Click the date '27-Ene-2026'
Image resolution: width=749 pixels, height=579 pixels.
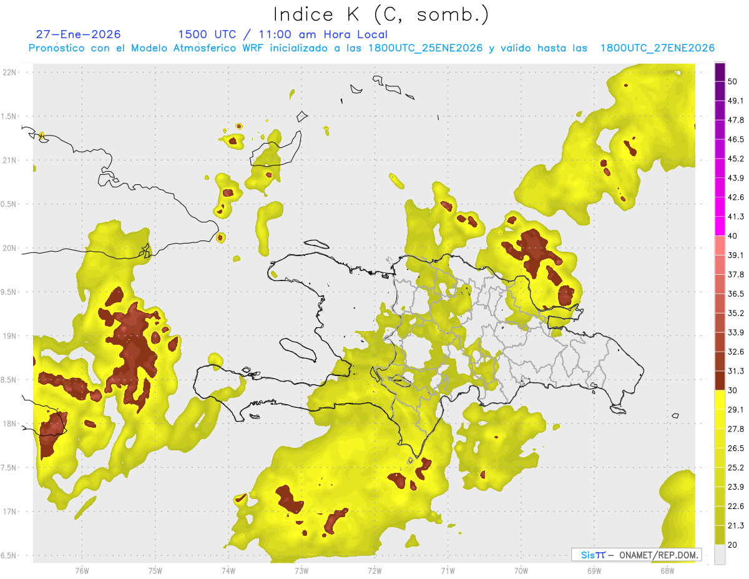point(79,34)
